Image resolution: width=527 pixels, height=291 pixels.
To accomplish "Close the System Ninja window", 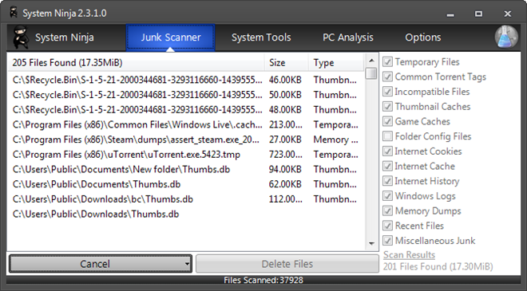I will point(508,14).
